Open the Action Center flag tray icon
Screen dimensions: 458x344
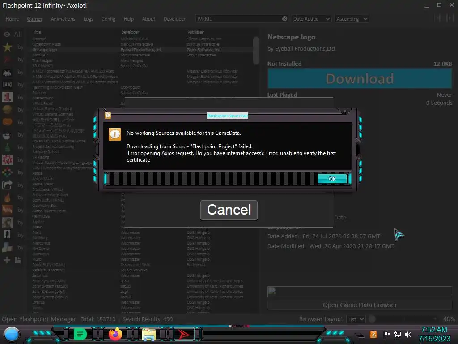386,334
